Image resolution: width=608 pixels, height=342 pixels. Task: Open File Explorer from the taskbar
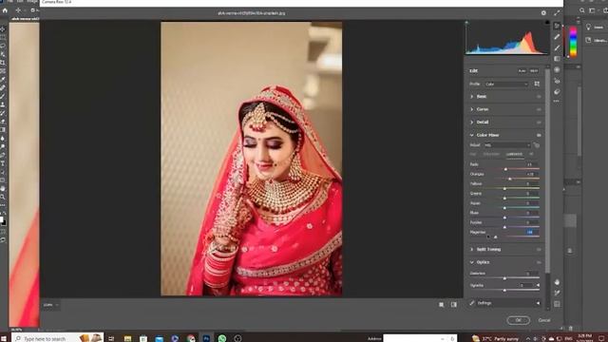pos(127,338)
